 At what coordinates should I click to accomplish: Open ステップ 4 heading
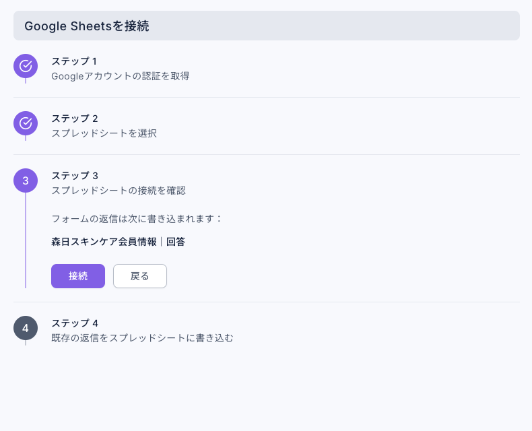click(x=75, y=323)
